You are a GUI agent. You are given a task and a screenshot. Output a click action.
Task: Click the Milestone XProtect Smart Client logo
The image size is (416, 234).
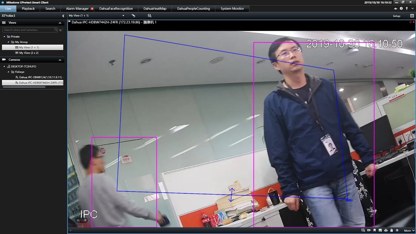point(3,2)
